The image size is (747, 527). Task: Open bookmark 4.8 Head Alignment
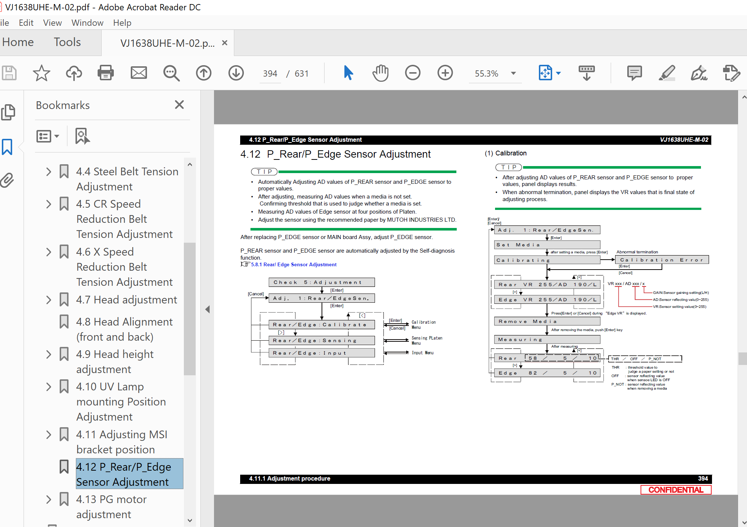tap(124, 329)
